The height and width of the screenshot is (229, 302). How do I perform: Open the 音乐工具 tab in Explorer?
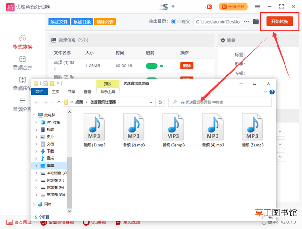click(x=108, y=92)
